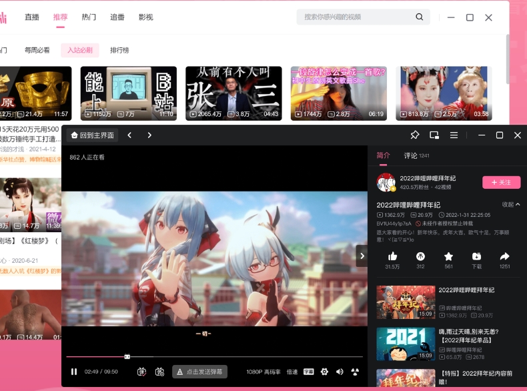Toggle the 字幕 subtitle button
The height and width of the screenshot is (391, 527).
309,372
